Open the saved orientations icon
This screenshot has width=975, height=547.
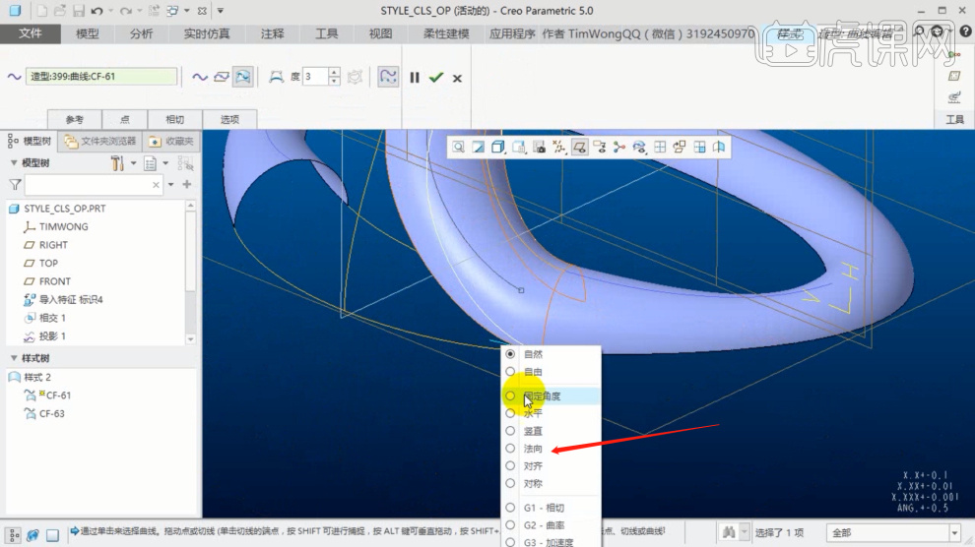[x=519, y=148]
